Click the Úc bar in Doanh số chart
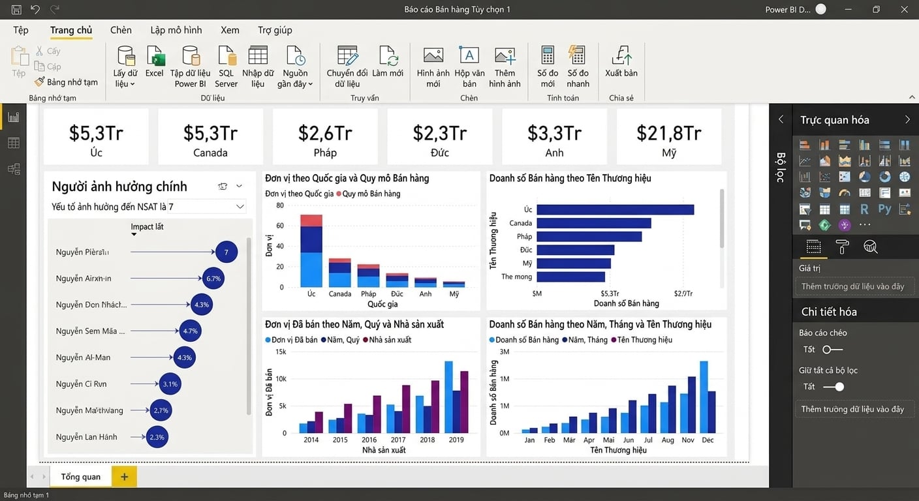Viewport: 919px width, 501px height. (x=615, y=209)
